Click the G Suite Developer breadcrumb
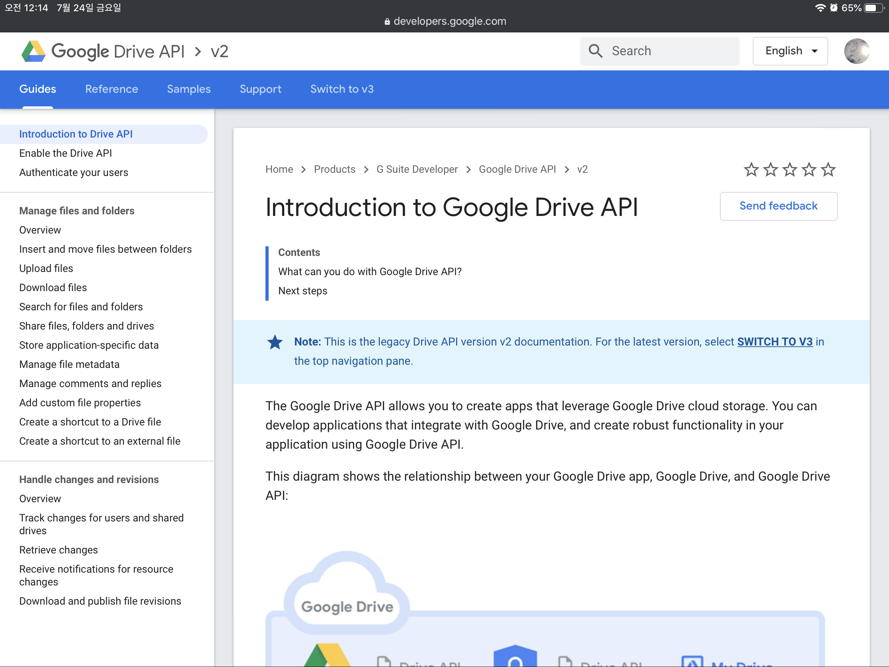889x667 pixels. (417, 169)
